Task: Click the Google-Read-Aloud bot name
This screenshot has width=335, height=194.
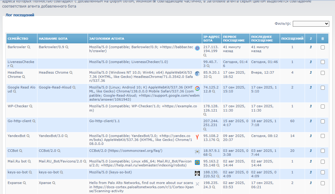Action: coord(55,87)
